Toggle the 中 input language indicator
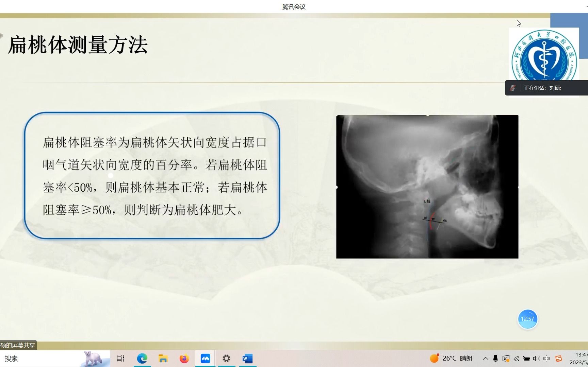The image size is (588, 367). point(547,359)
